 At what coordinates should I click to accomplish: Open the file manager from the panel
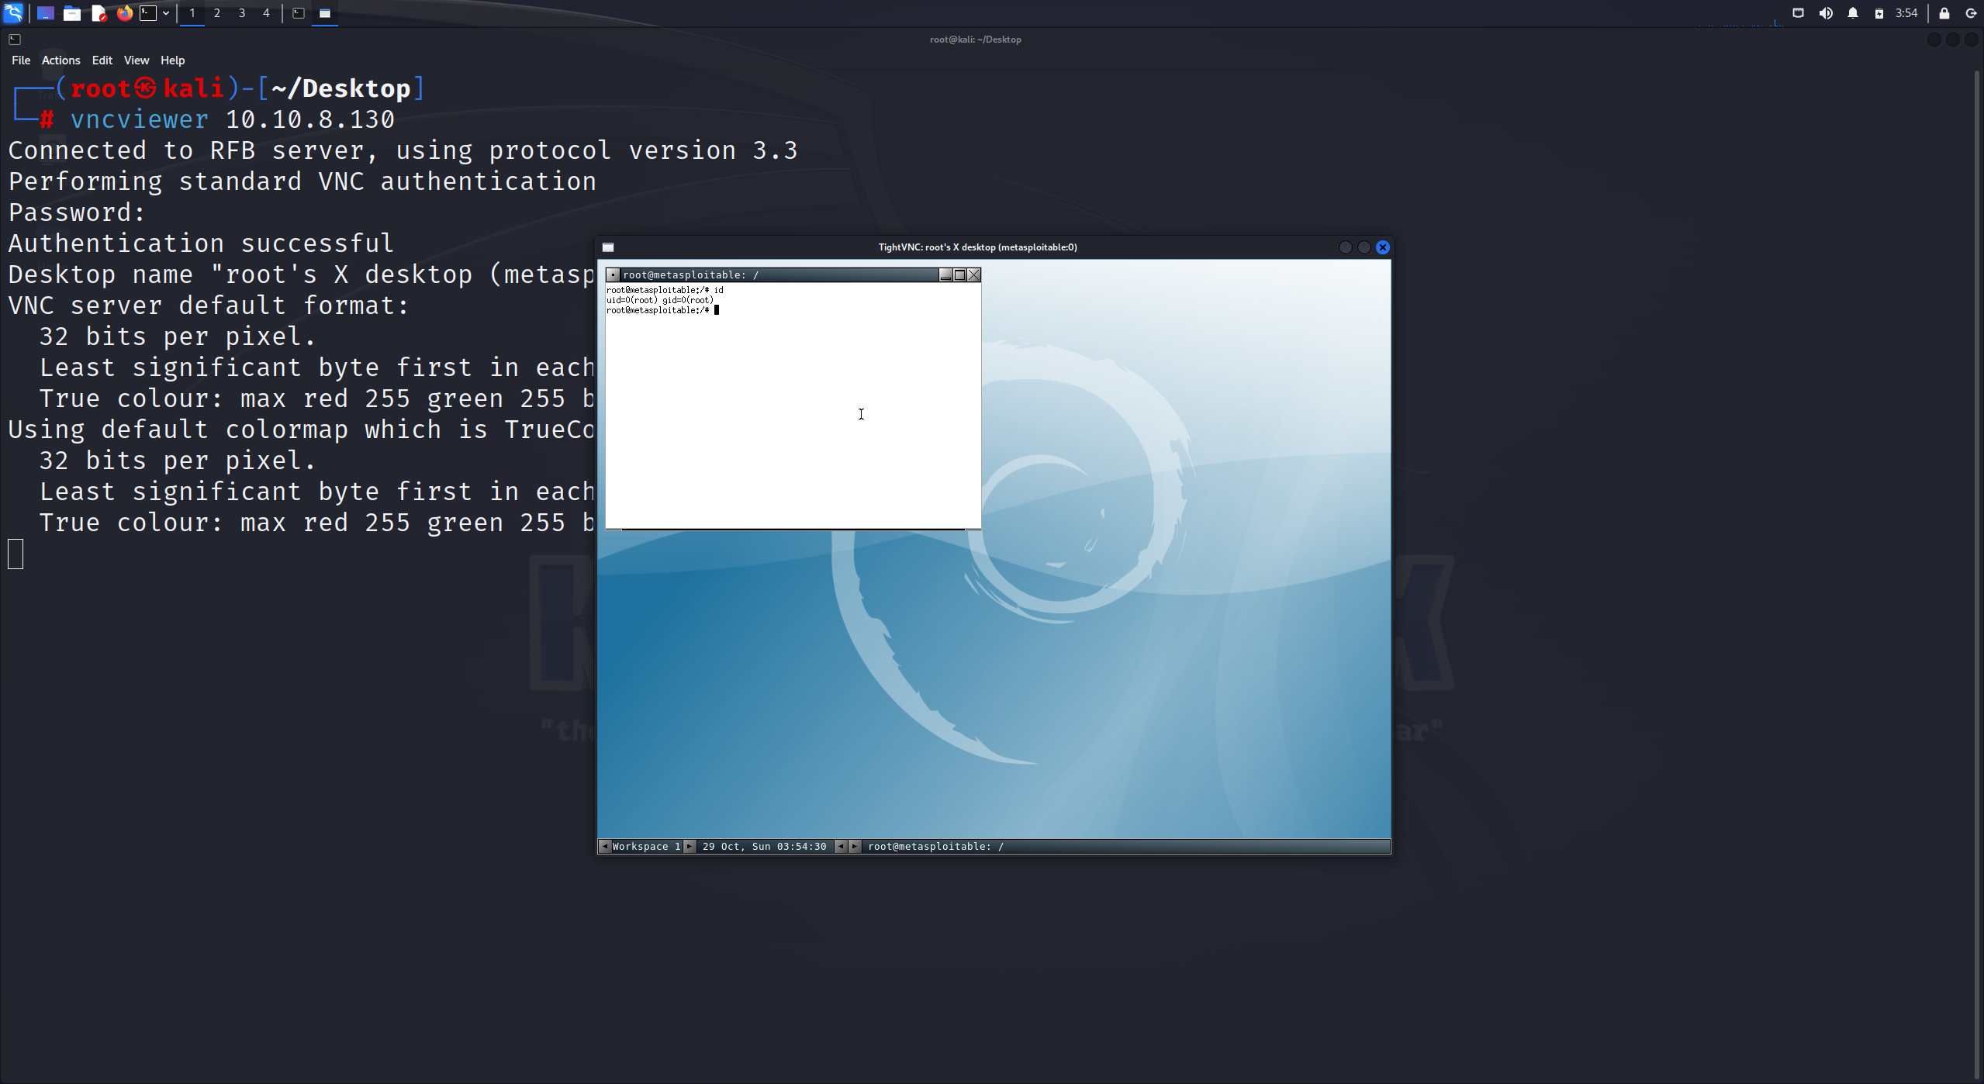[x=72, y=13]
